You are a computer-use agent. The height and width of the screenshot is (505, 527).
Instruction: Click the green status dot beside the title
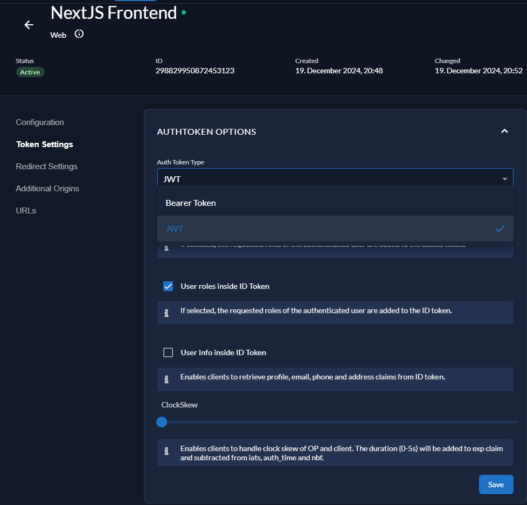(184, 12)
